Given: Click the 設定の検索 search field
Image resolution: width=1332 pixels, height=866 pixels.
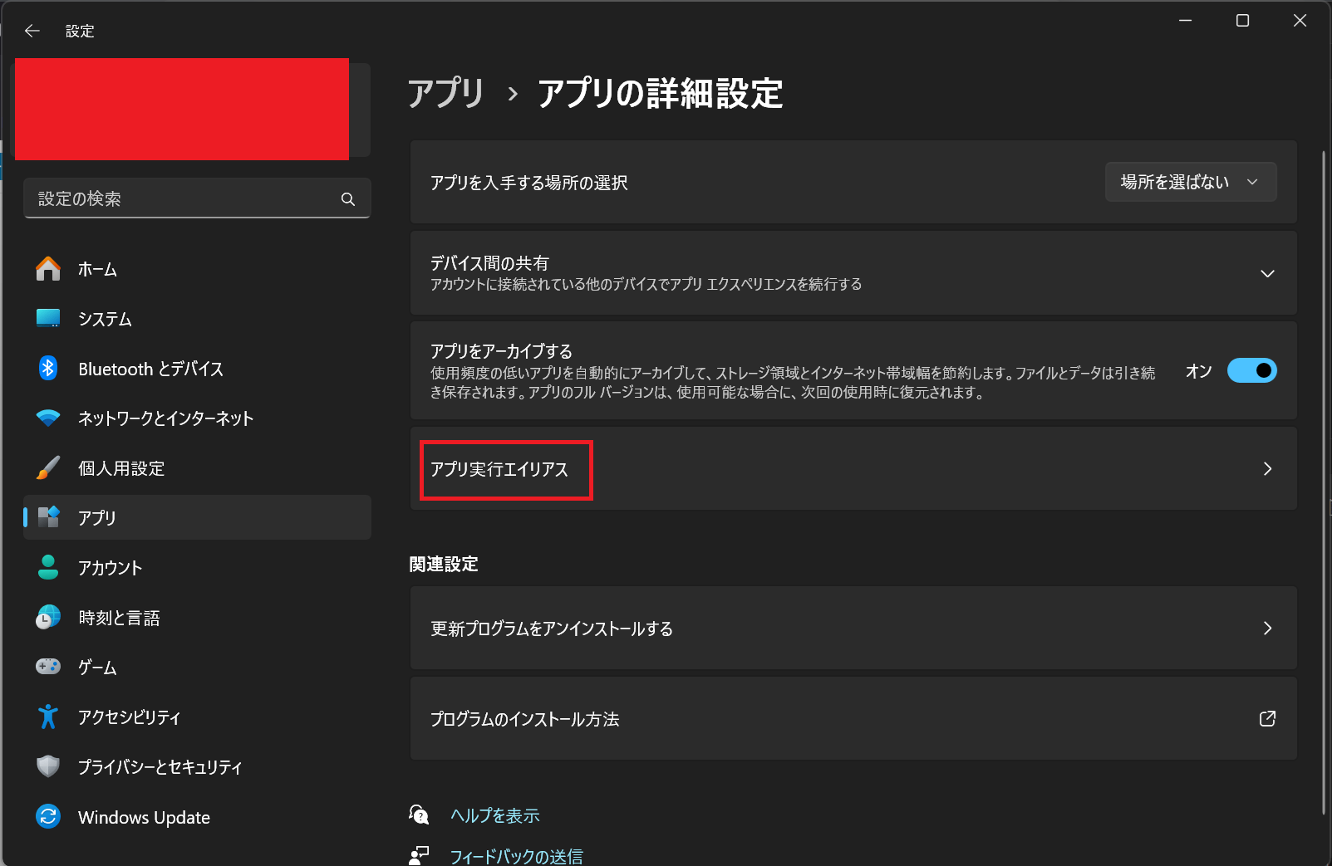Looking at the screenshot, I should click(197, 198).
